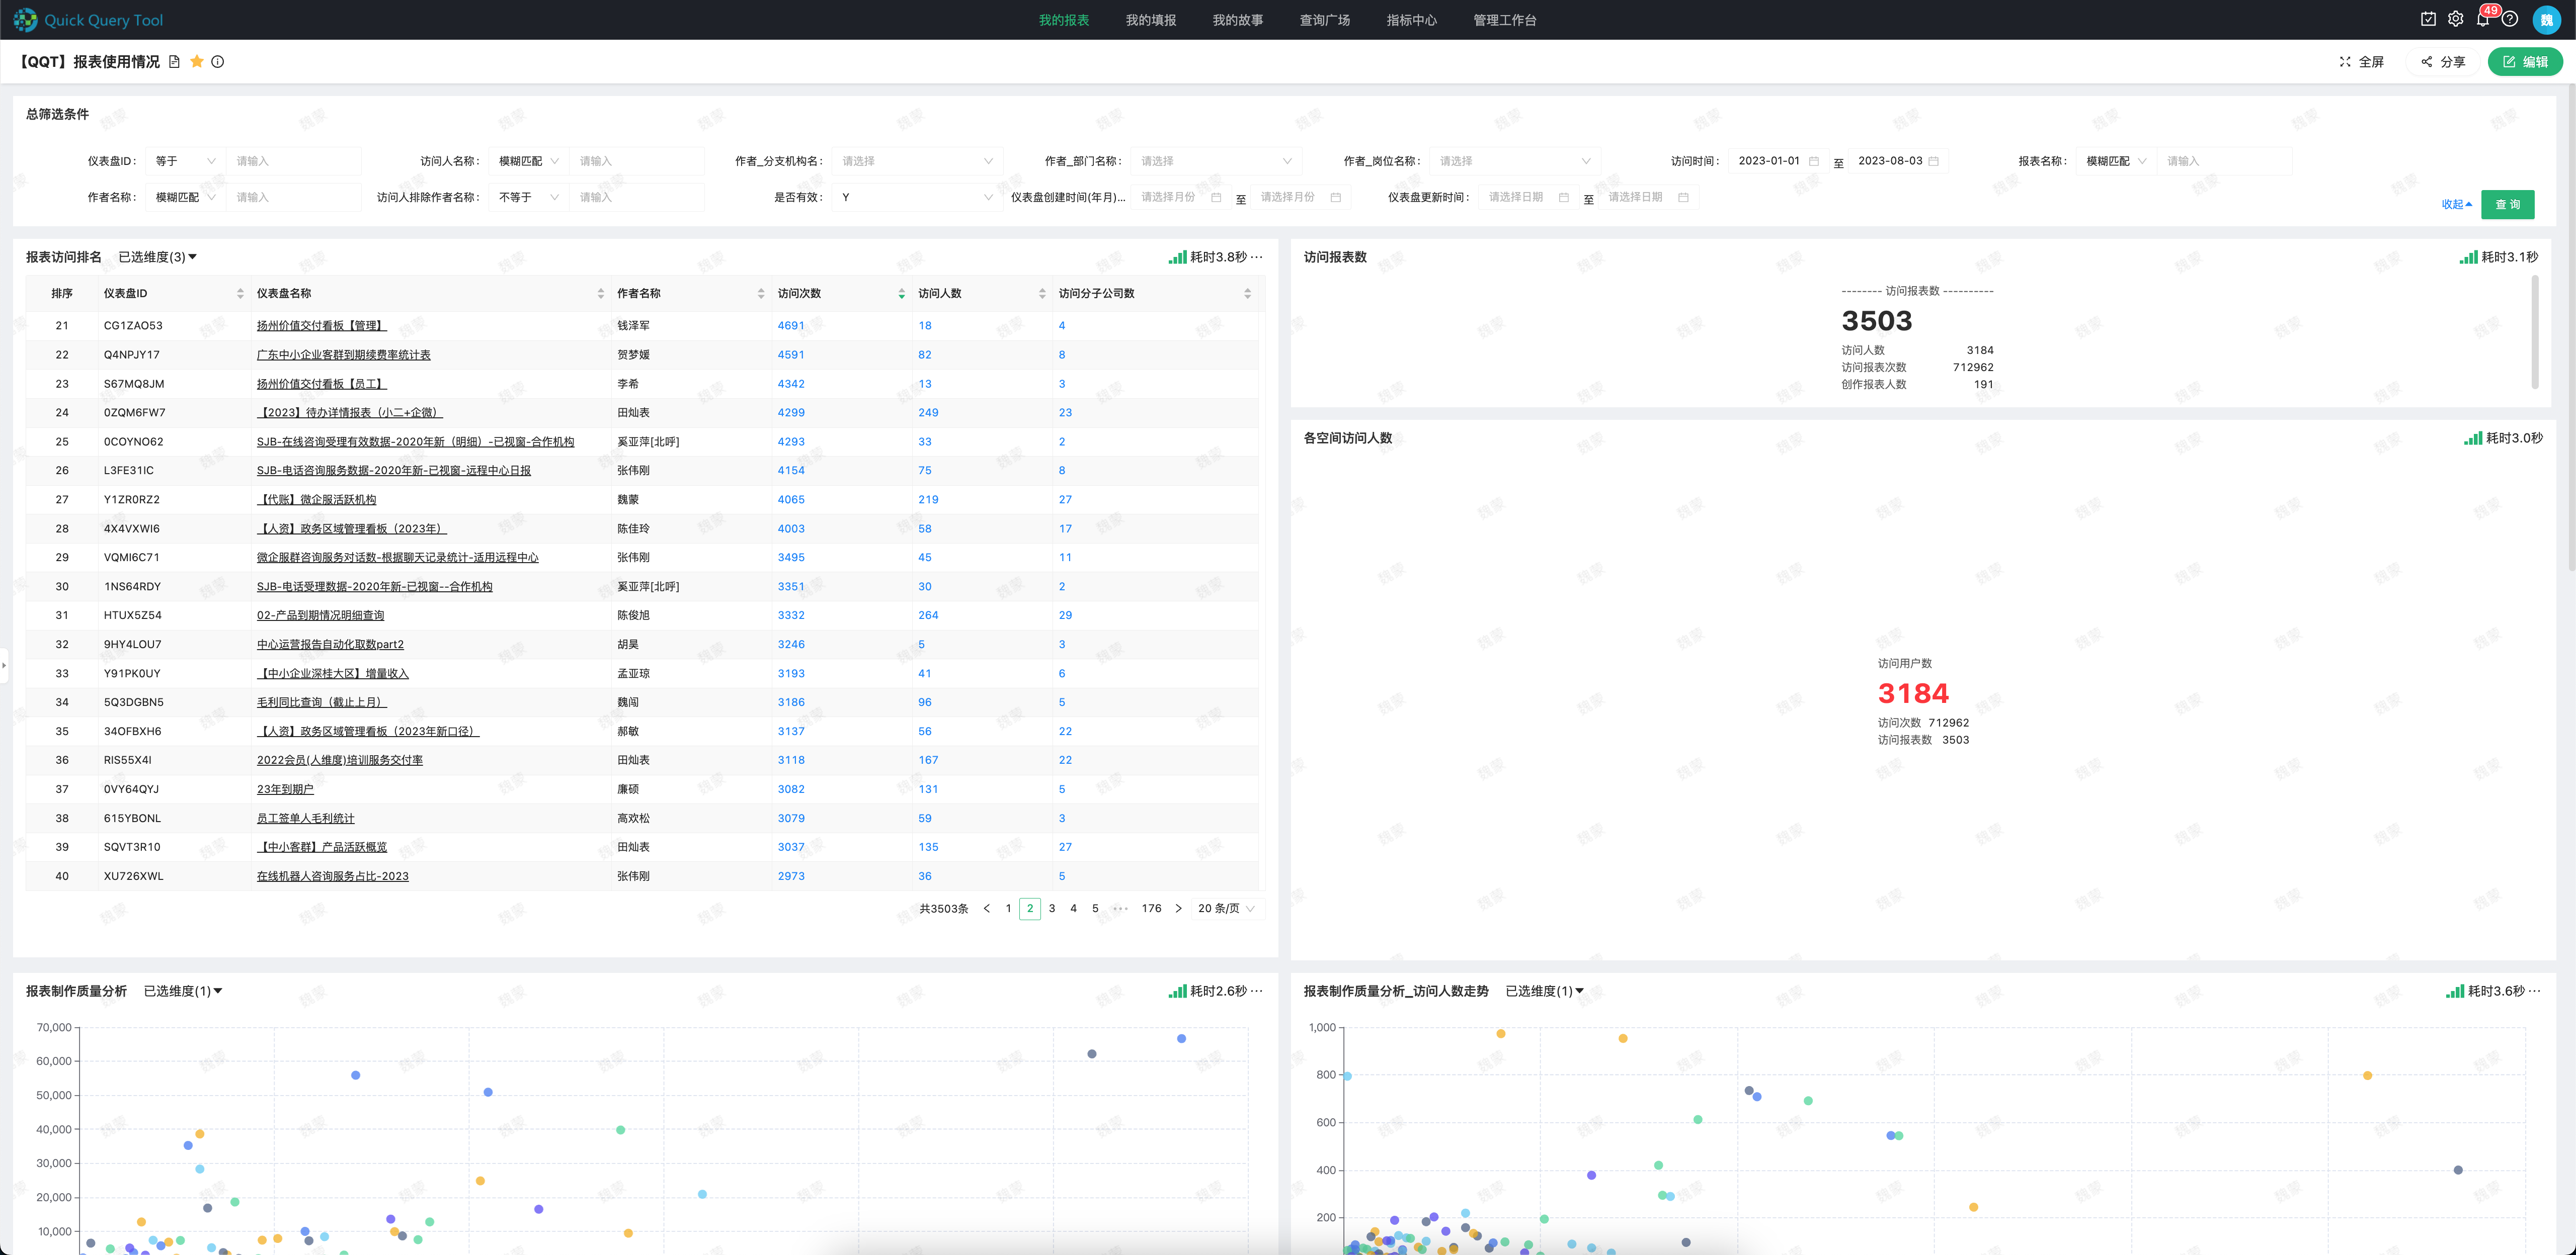This screenshot has height=1255, width=2576.
Task: Open the calendar task icon in header
Action: 2428,19
